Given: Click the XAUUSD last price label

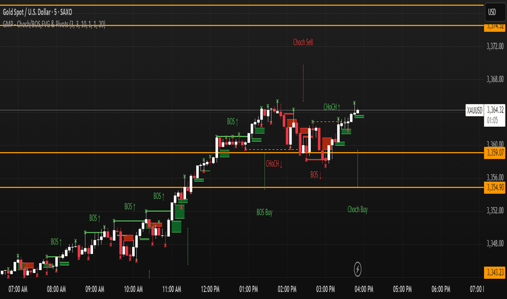Looking at the screenshot, I should pyautogui.click(x=474, y=110).
